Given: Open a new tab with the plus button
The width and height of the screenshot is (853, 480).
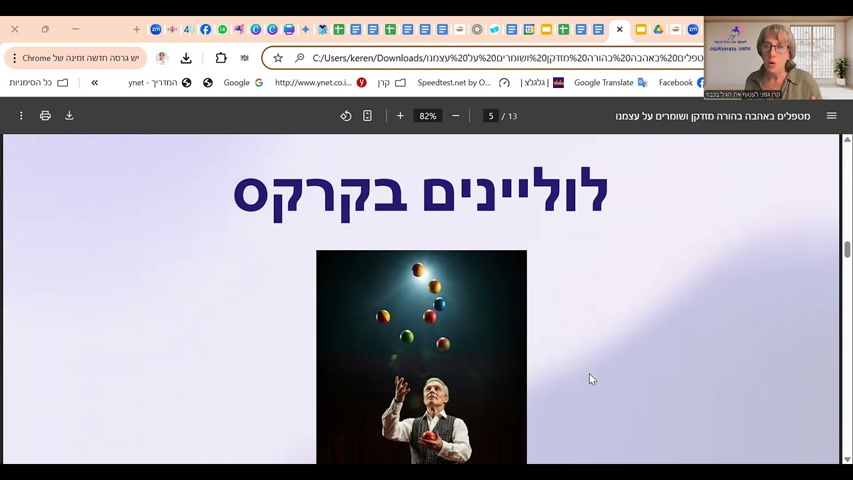Looking at the screenshot, I should click(137, 29).
